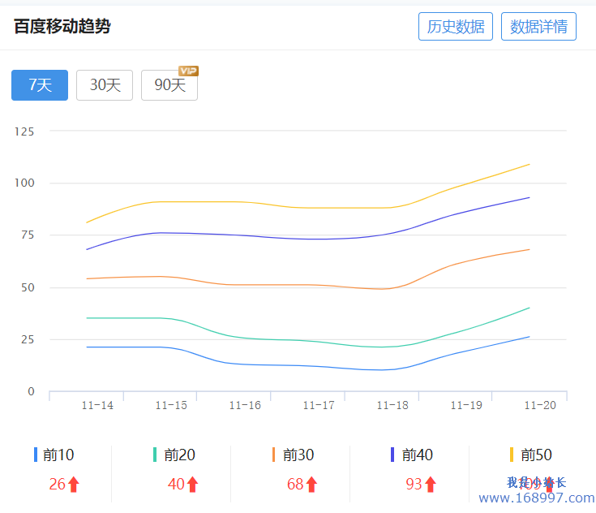Click the 50 y-axis label
596x513 pixels.
pos(28,287)
